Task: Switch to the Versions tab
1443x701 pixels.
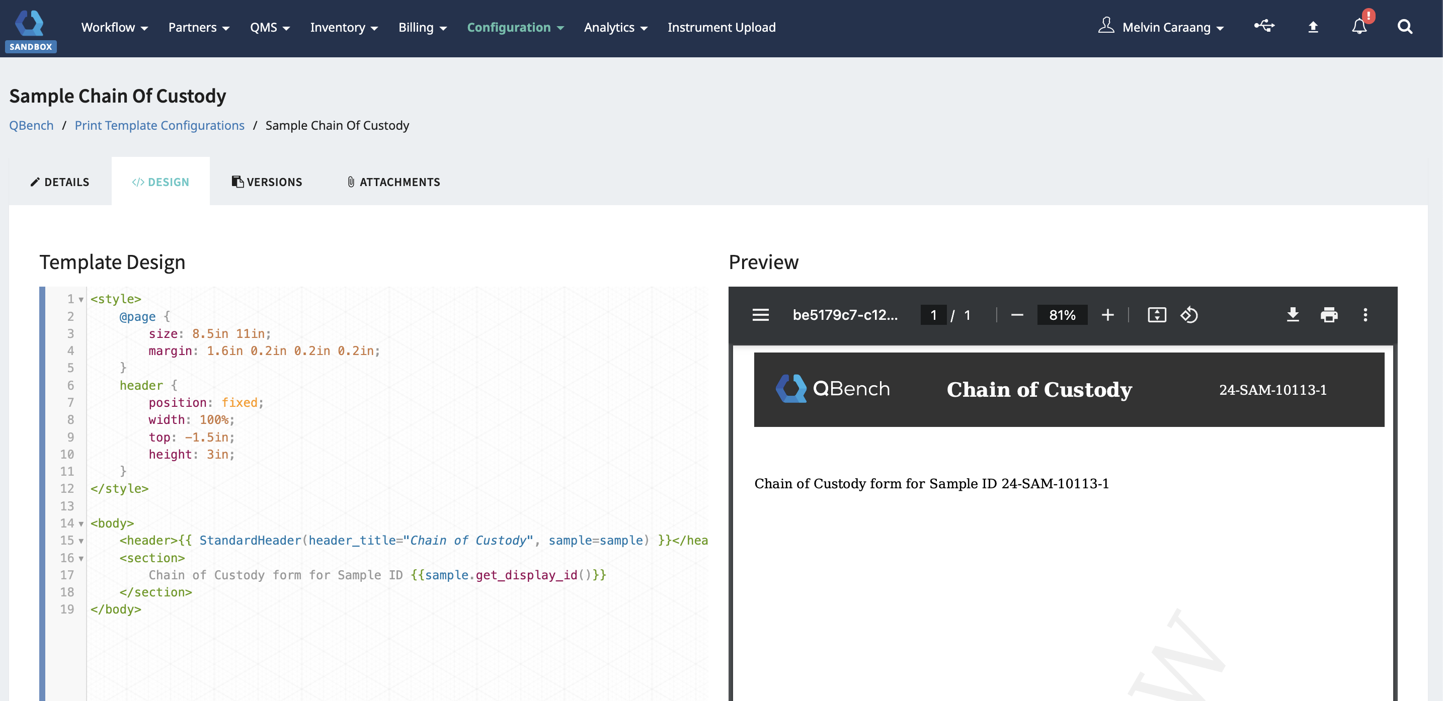Action: tap(267, 182)
